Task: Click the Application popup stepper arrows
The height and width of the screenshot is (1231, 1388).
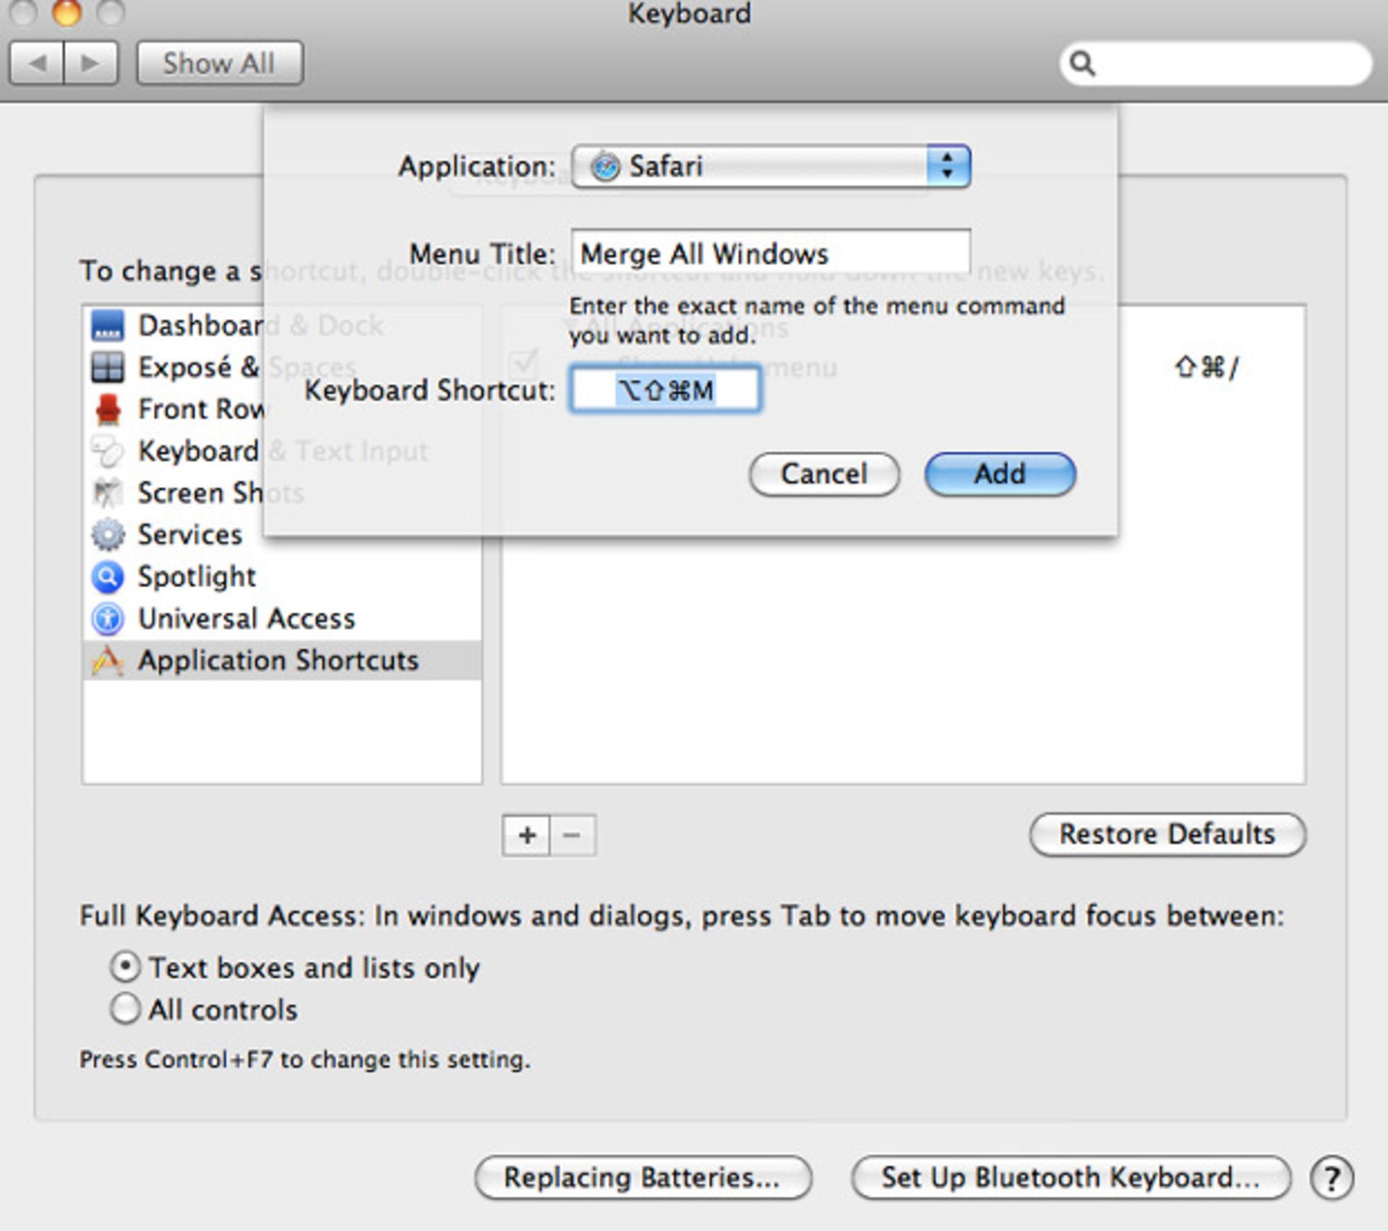Action: (x=948, y=166)
